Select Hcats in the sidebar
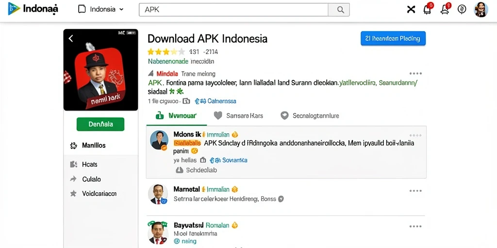497x248 pixels. pyautogui.click(x=90, y=164)
